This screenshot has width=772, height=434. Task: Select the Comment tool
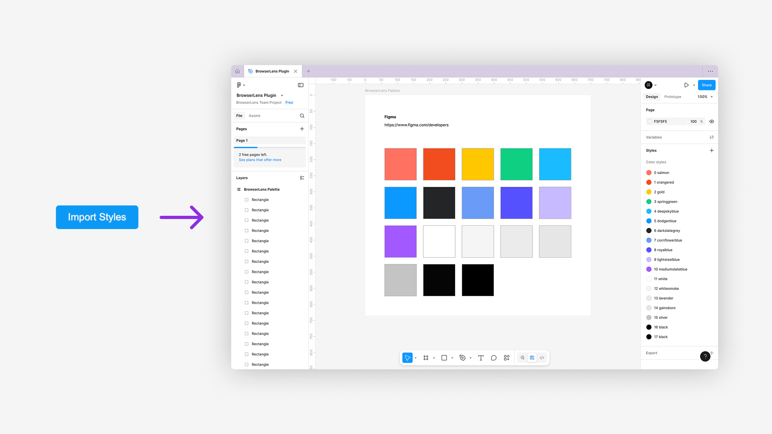tap(494, 358)
